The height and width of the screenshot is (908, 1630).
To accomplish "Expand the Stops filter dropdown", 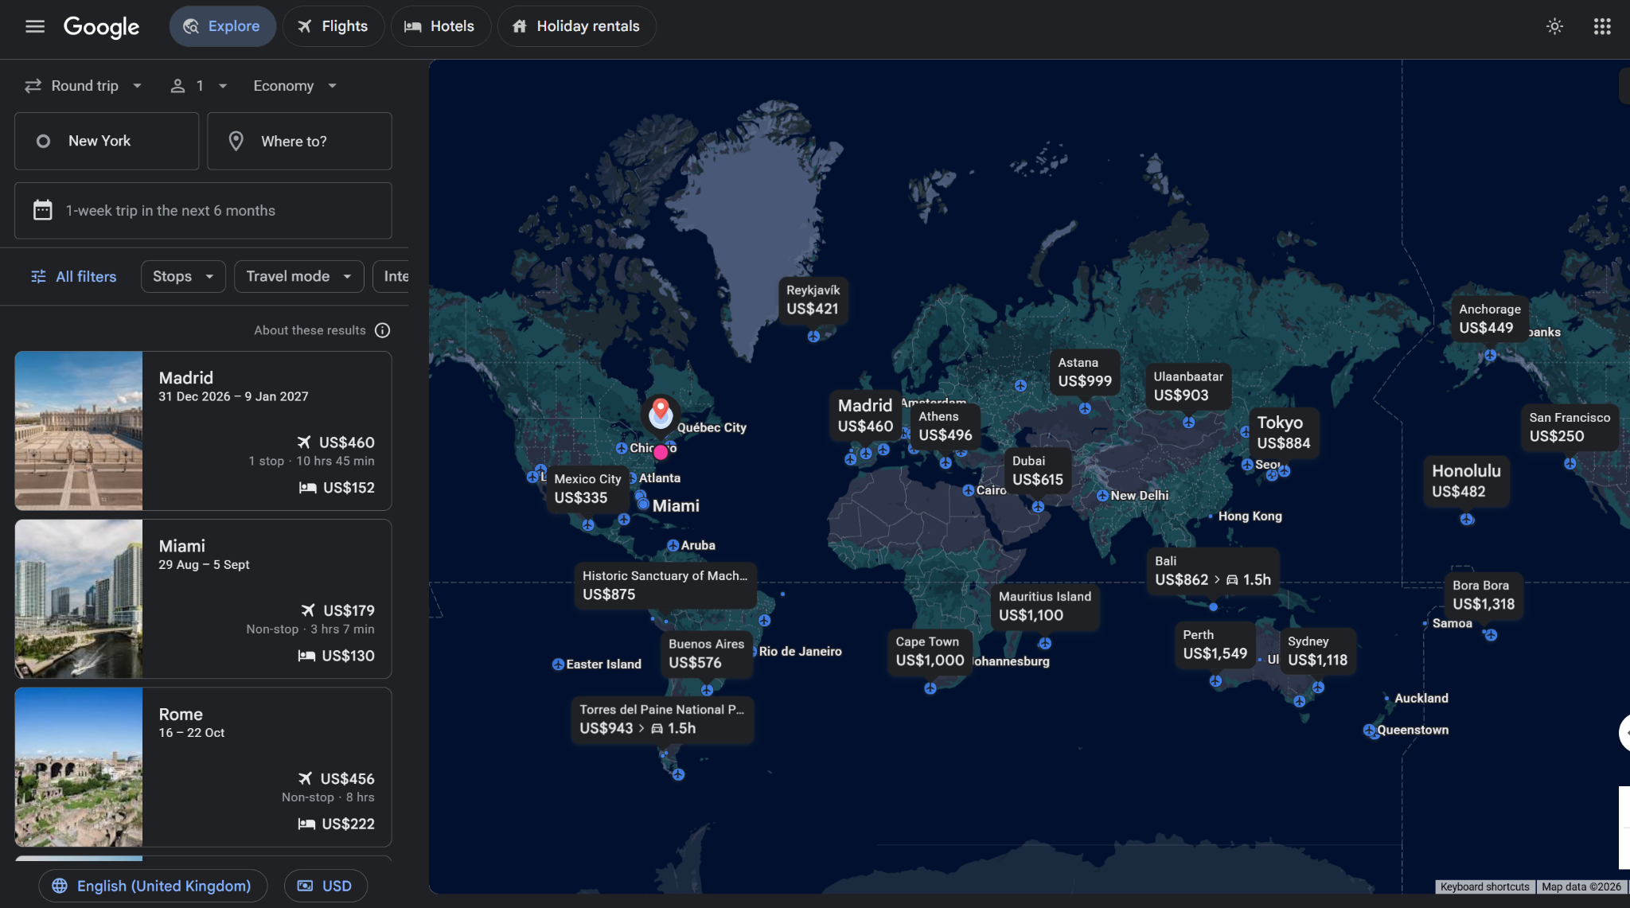I will [x=183, y=276].
